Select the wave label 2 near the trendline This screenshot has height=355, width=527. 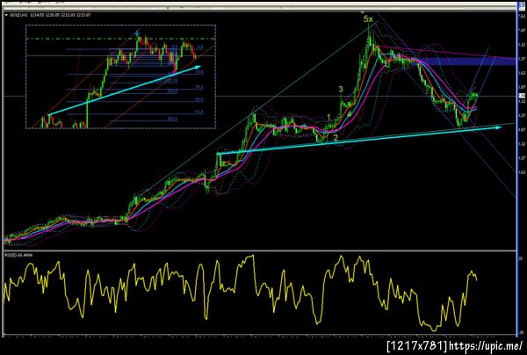[336, 138]
